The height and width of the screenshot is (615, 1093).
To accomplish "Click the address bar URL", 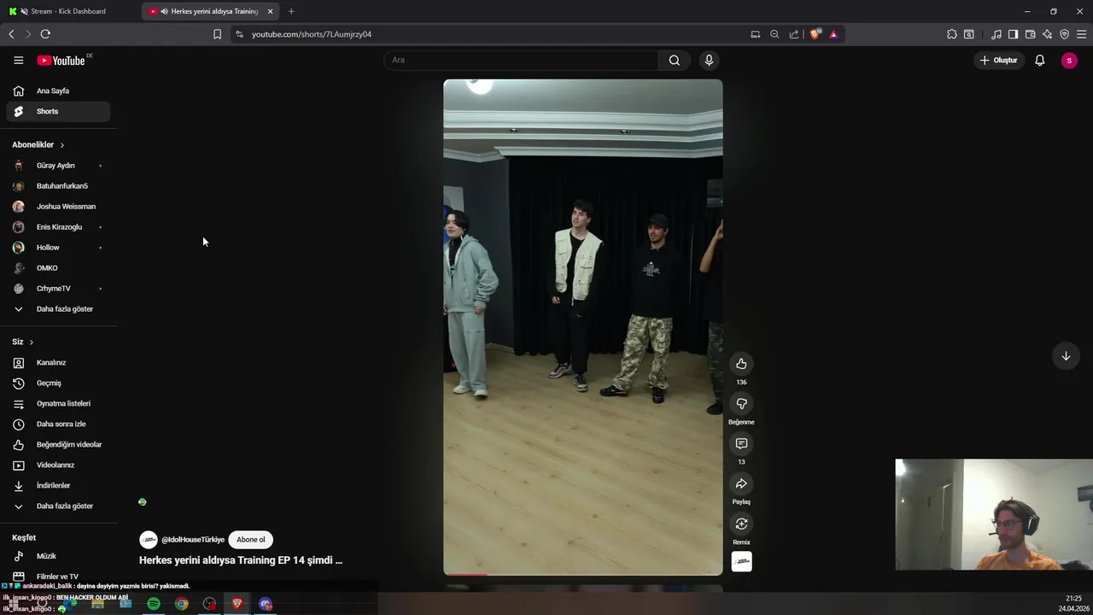I will point(312,34).
